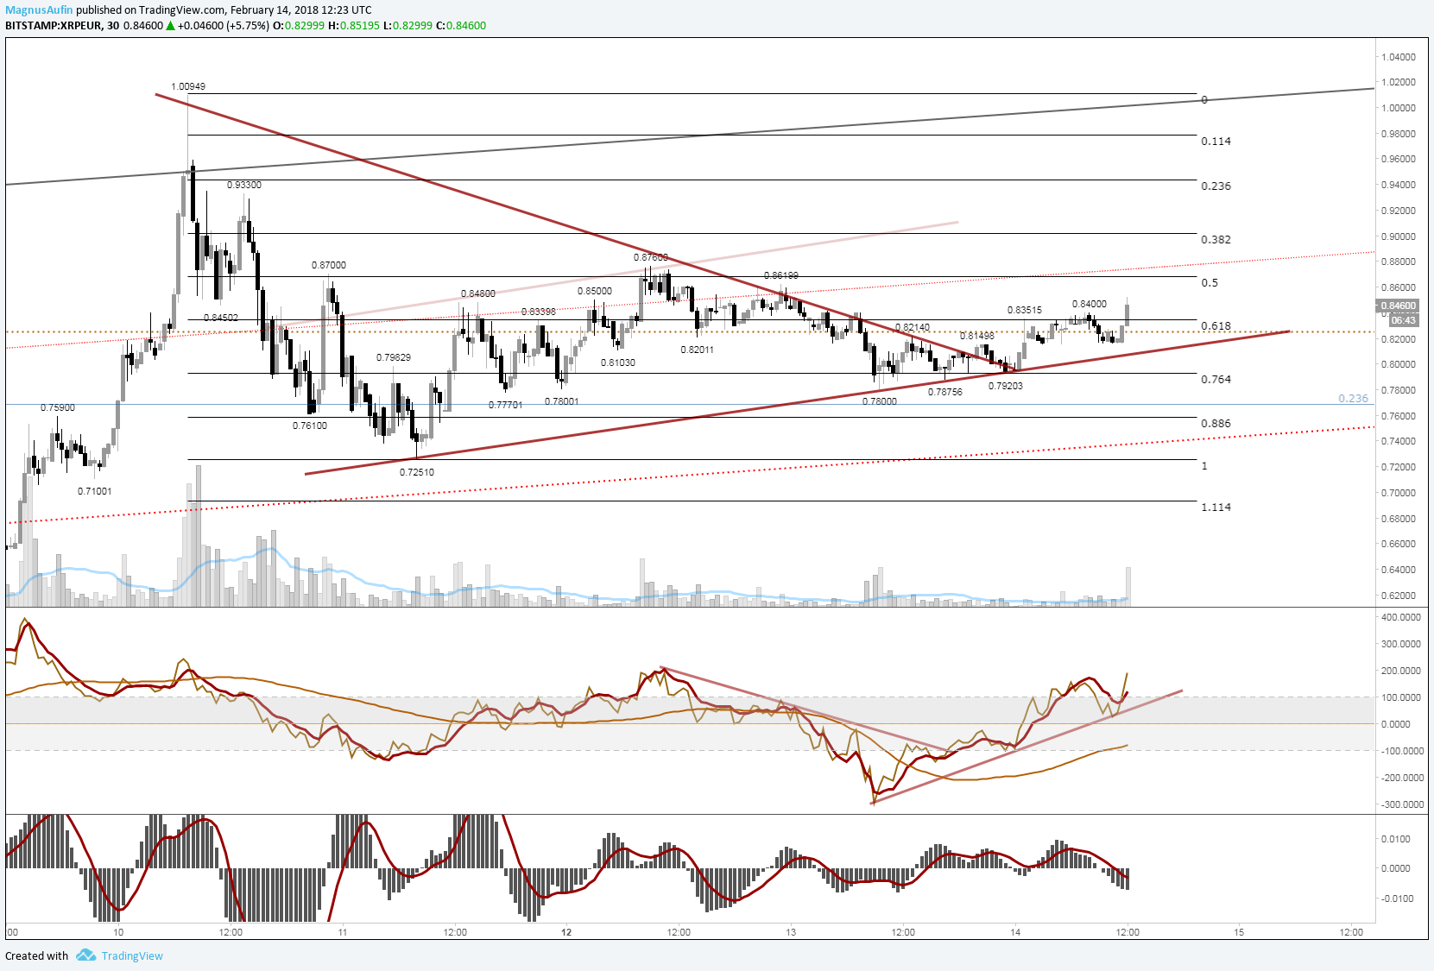
Task: Click the 400.0000 oscillator axis value
Action: coord(1401,617)
